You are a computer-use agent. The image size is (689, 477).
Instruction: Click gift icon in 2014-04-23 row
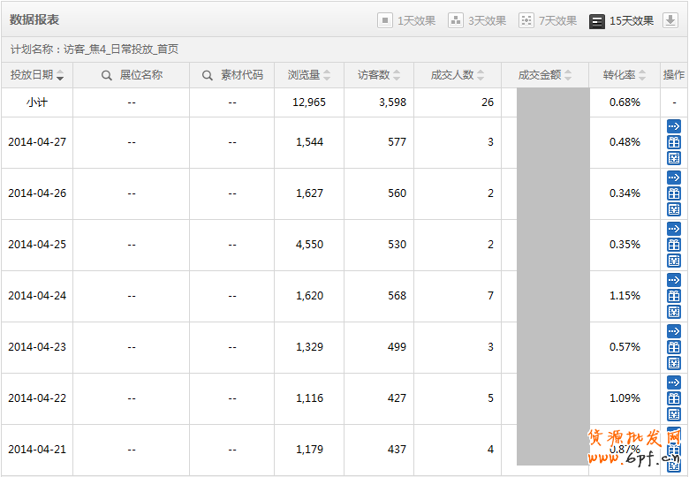point(674,347)
